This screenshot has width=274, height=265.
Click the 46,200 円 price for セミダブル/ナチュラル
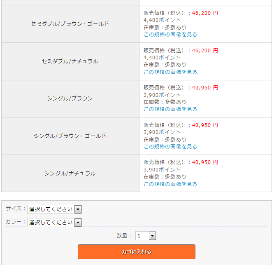(x=205, y=51)
